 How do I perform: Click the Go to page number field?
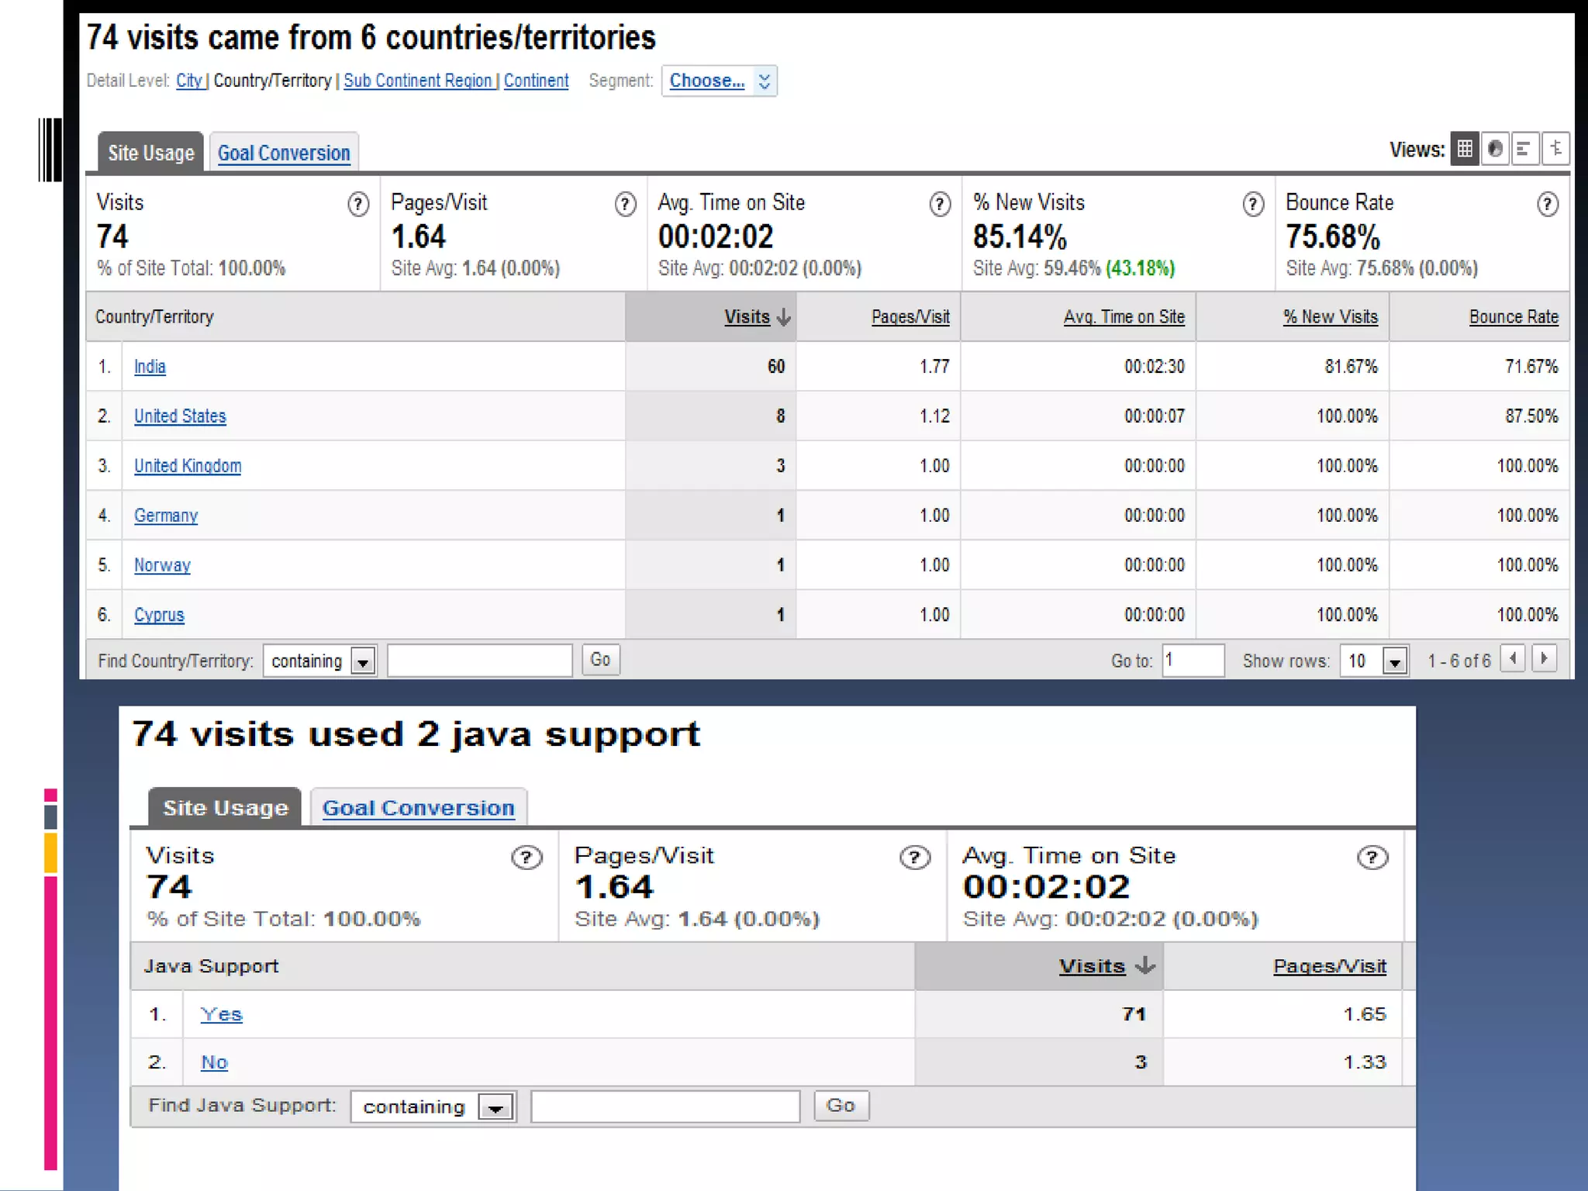(1192, 661)
